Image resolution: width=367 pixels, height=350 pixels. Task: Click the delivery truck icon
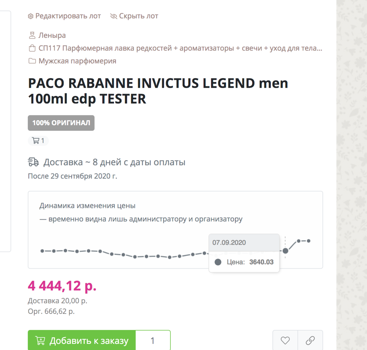coord(33,162)
